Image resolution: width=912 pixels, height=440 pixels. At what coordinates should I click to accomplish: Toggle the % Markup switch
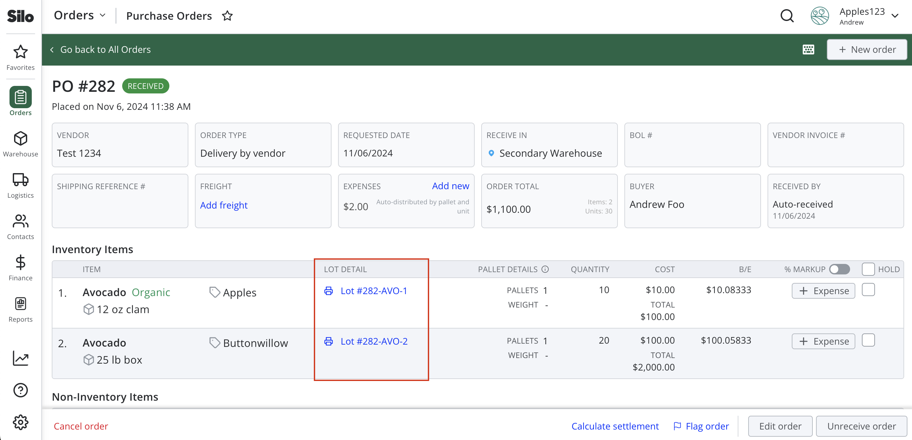point(840,269)
